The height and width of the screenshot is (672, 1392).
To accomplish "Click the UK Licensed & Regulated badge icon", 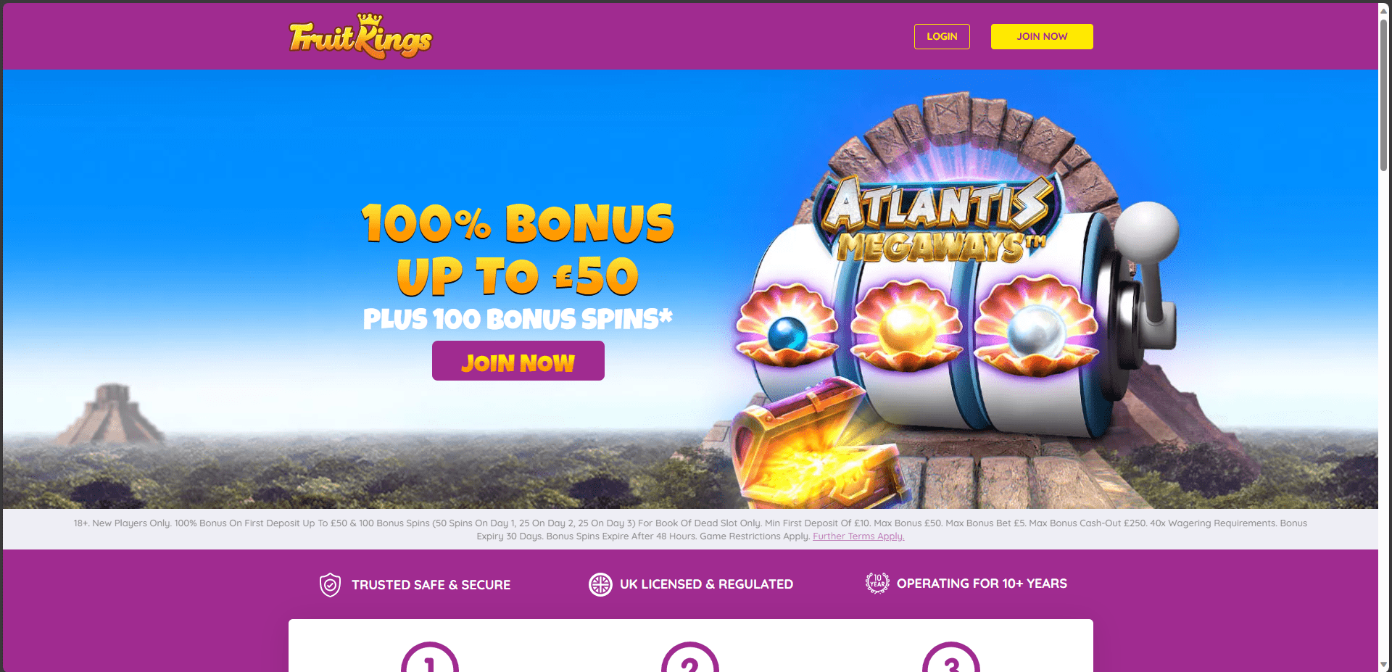I will point(600,584).
